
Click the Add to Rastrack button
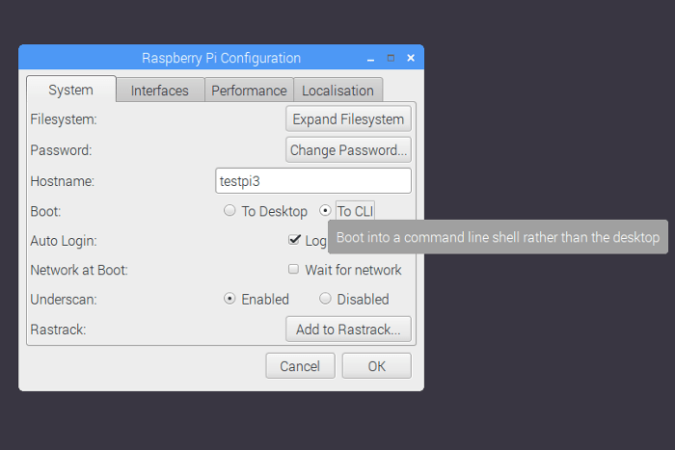(x=348, y=330)
